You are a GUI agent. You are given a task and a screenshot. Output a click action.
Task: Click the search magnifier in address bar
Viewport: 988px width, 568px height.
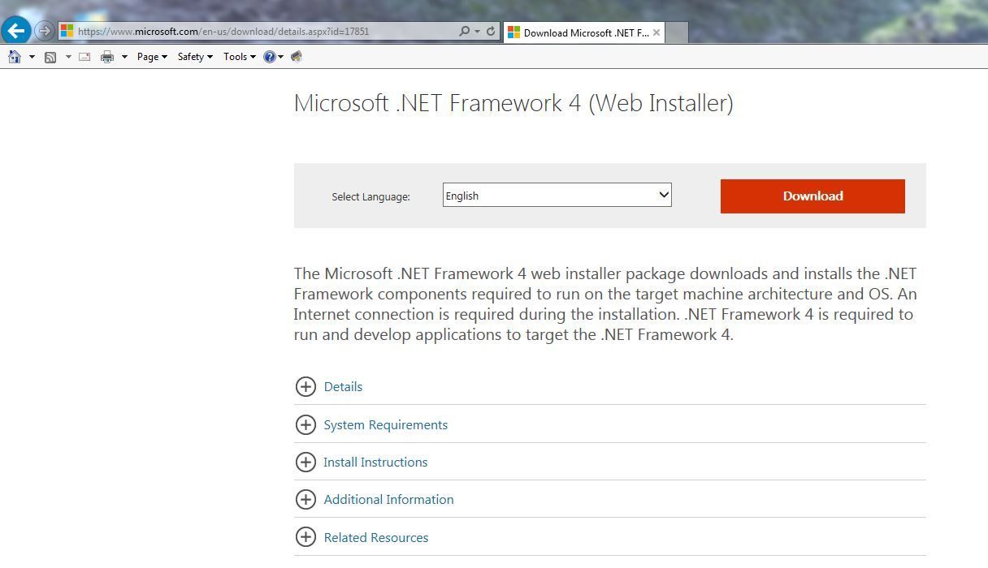pos(464,32)
